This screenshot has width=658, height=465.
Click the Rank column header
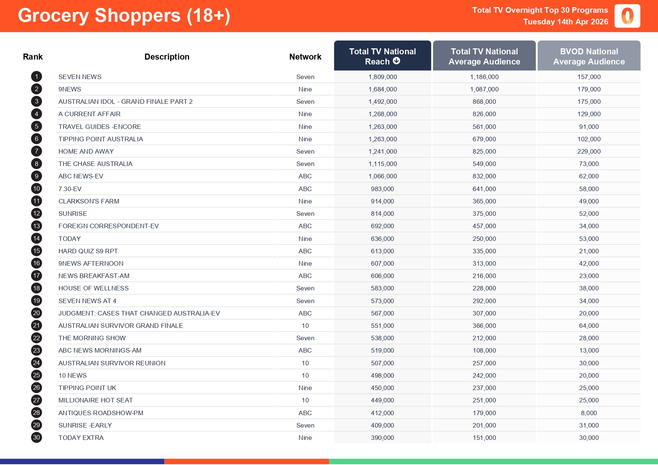pyautogui.click(x=33, y=57)
